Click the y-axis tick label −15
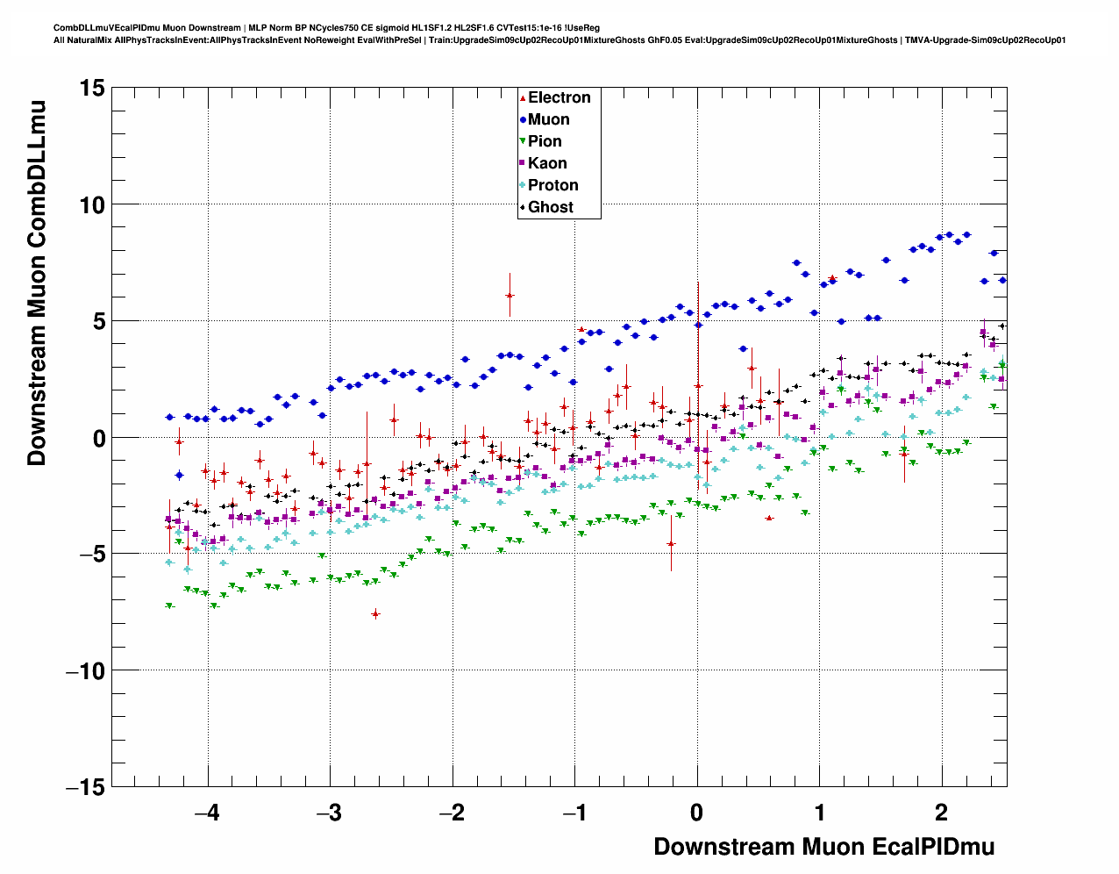Screen dimensions: 1119x874 click(86, 788)
